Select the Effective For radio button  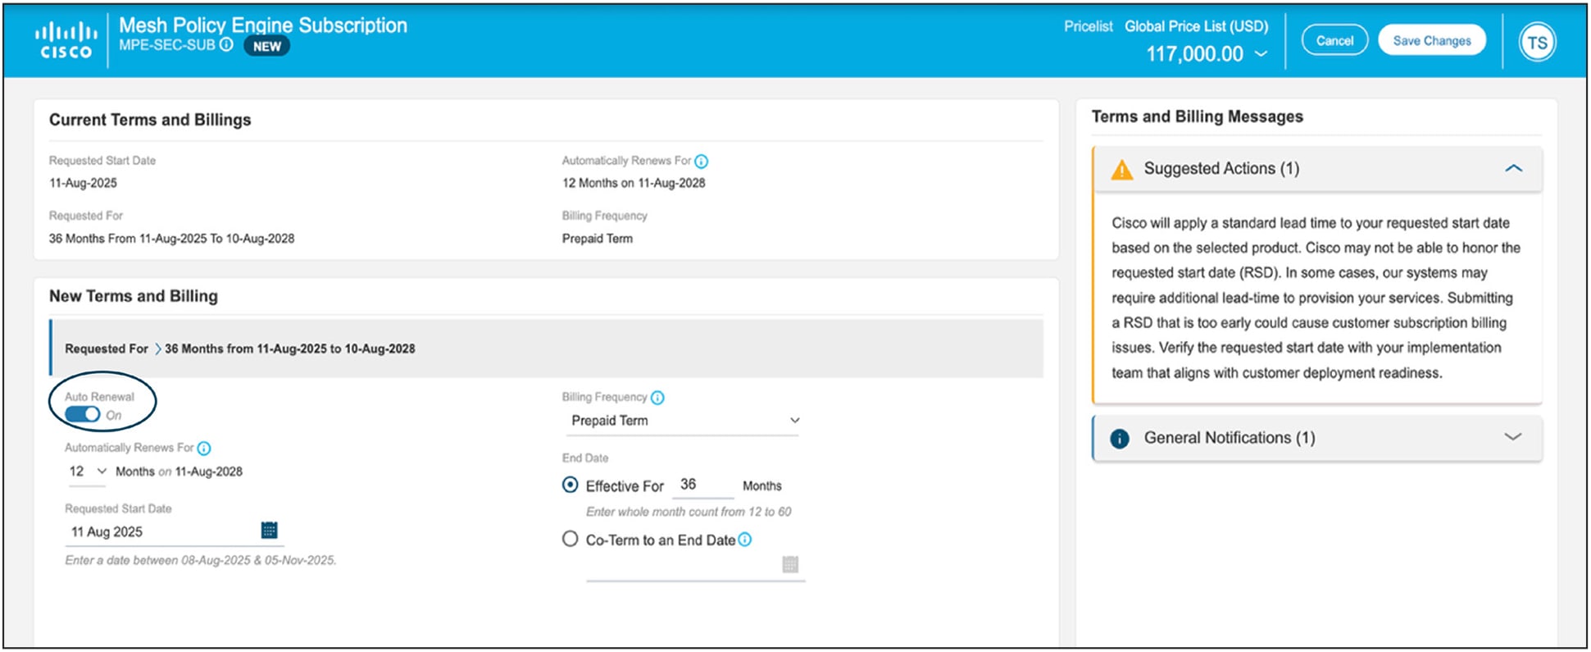(x=570, y=485)
